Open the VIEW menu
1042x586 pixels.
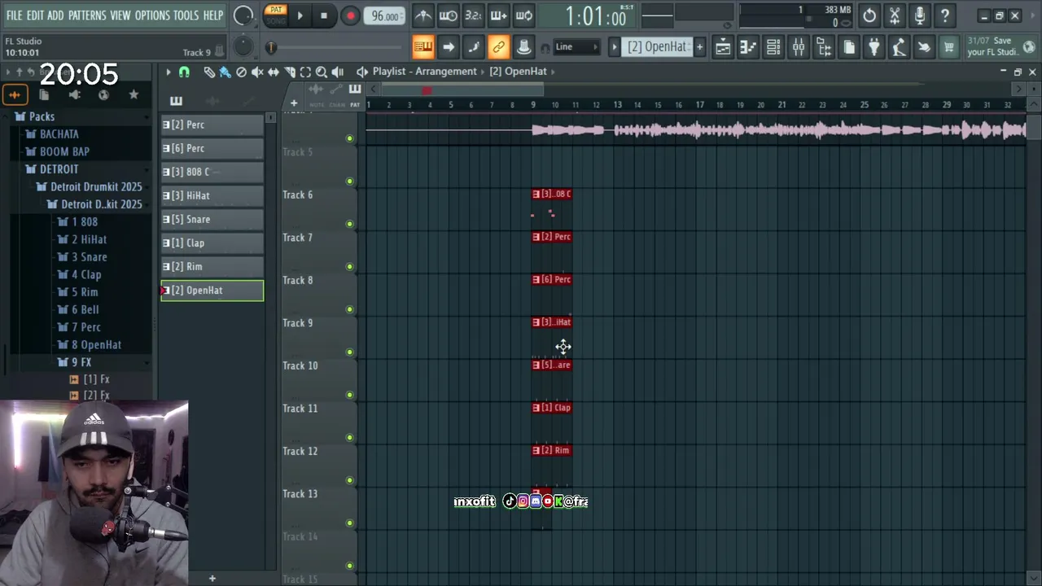tap(120, 15)
